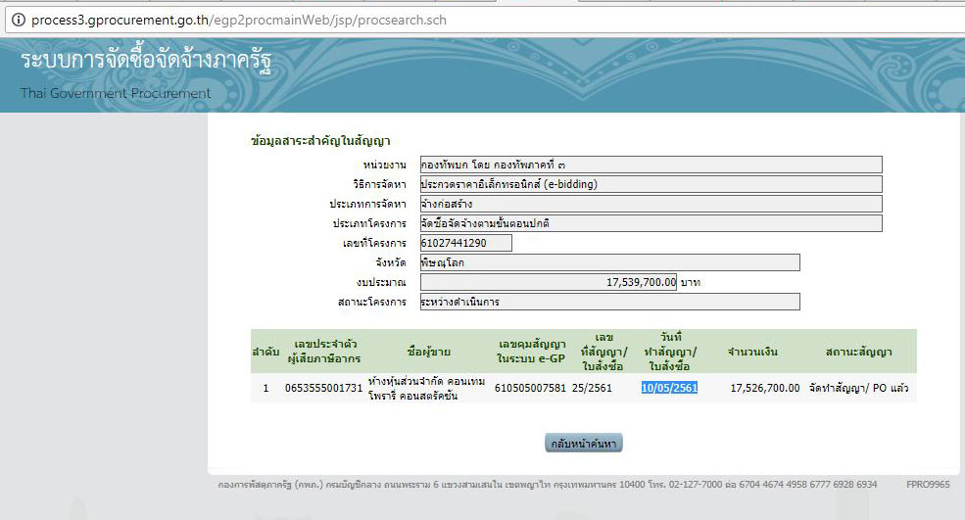Viewport: 965px width, 520px height.
Task: Click the budget field showing 17,539,700.00
Action: pyautogui.click(x=549, y=282)
